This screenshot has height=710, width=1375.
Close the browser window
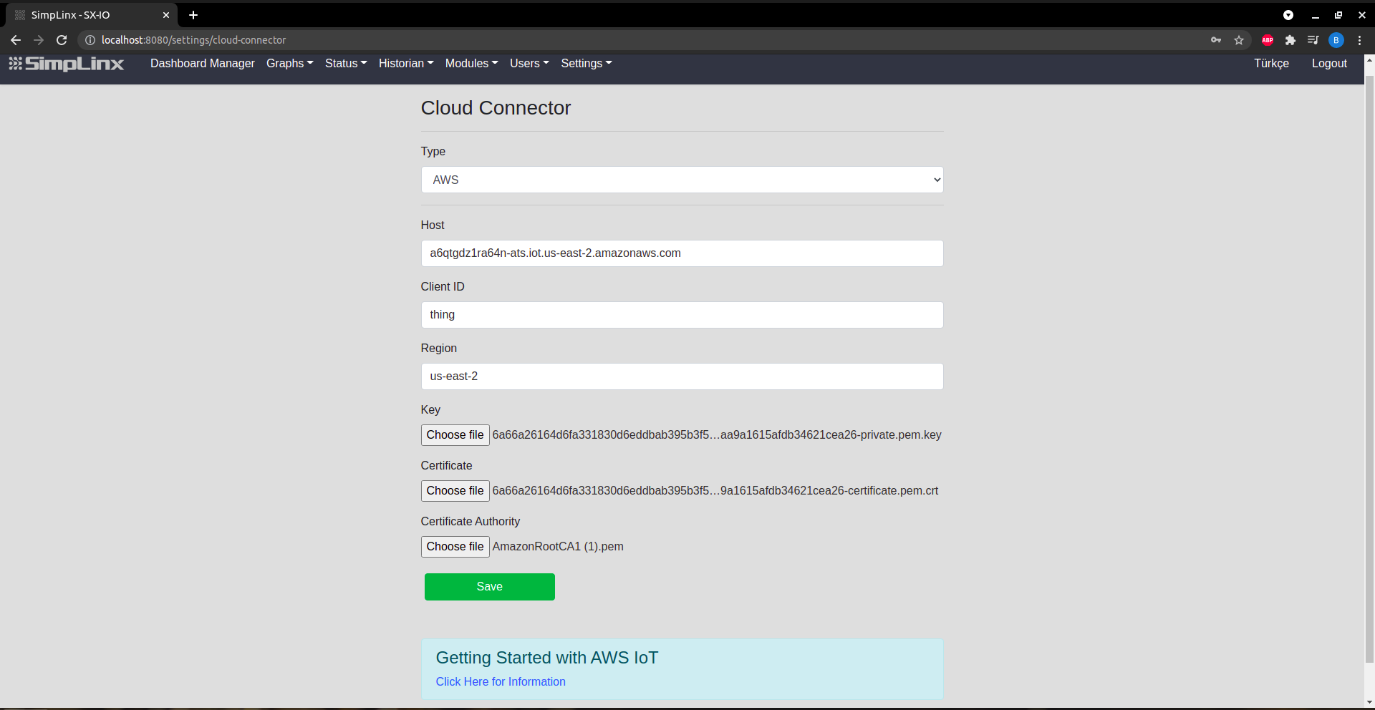coord(1362,15)
